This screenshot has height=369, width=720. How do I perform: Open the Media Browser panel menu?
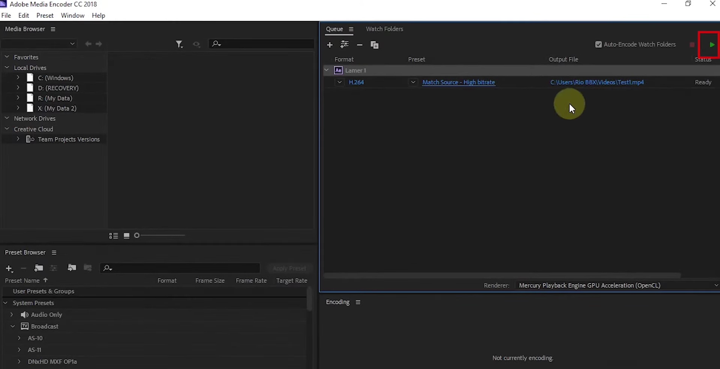click(x=53, y=29)
